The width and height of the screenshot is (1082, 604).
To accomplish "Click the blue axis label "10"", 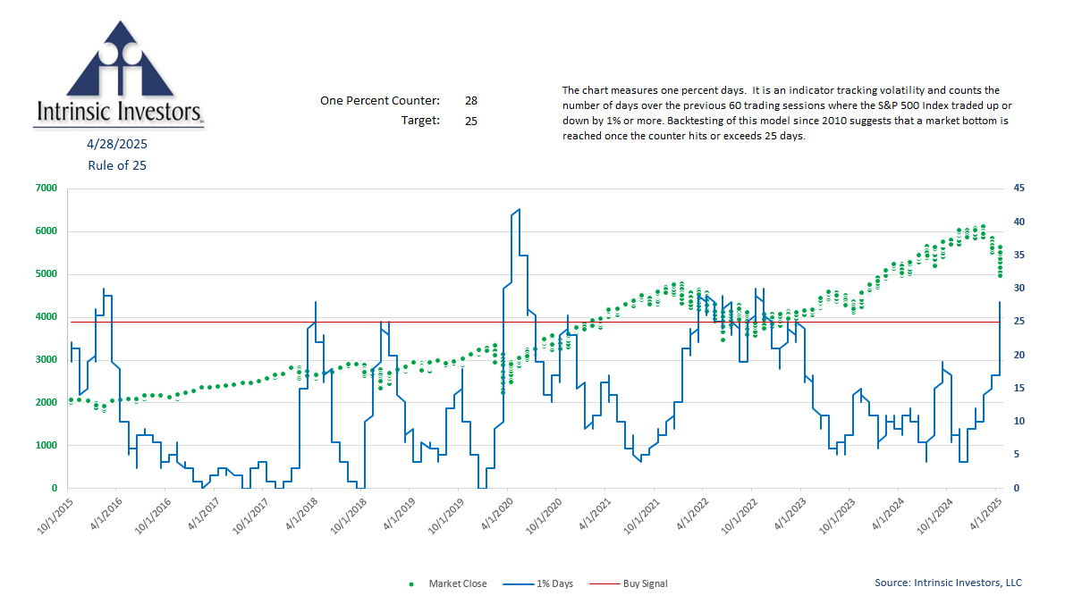I will pyautogui.click(x=1019, y=422).
